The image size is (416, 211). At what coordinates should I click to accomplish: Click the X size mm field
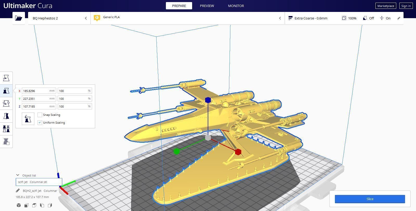[39, 91]
